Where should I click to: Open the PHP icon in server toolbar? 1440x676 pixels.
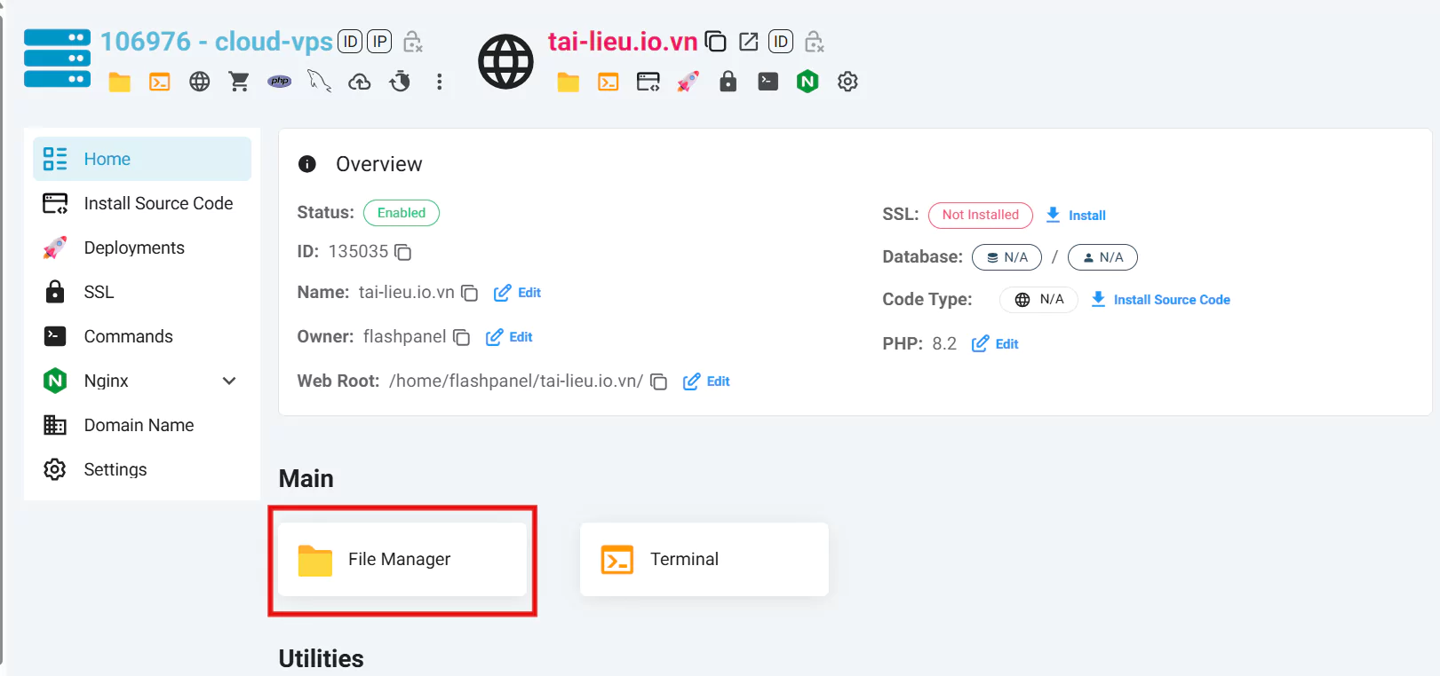point(280,82)
